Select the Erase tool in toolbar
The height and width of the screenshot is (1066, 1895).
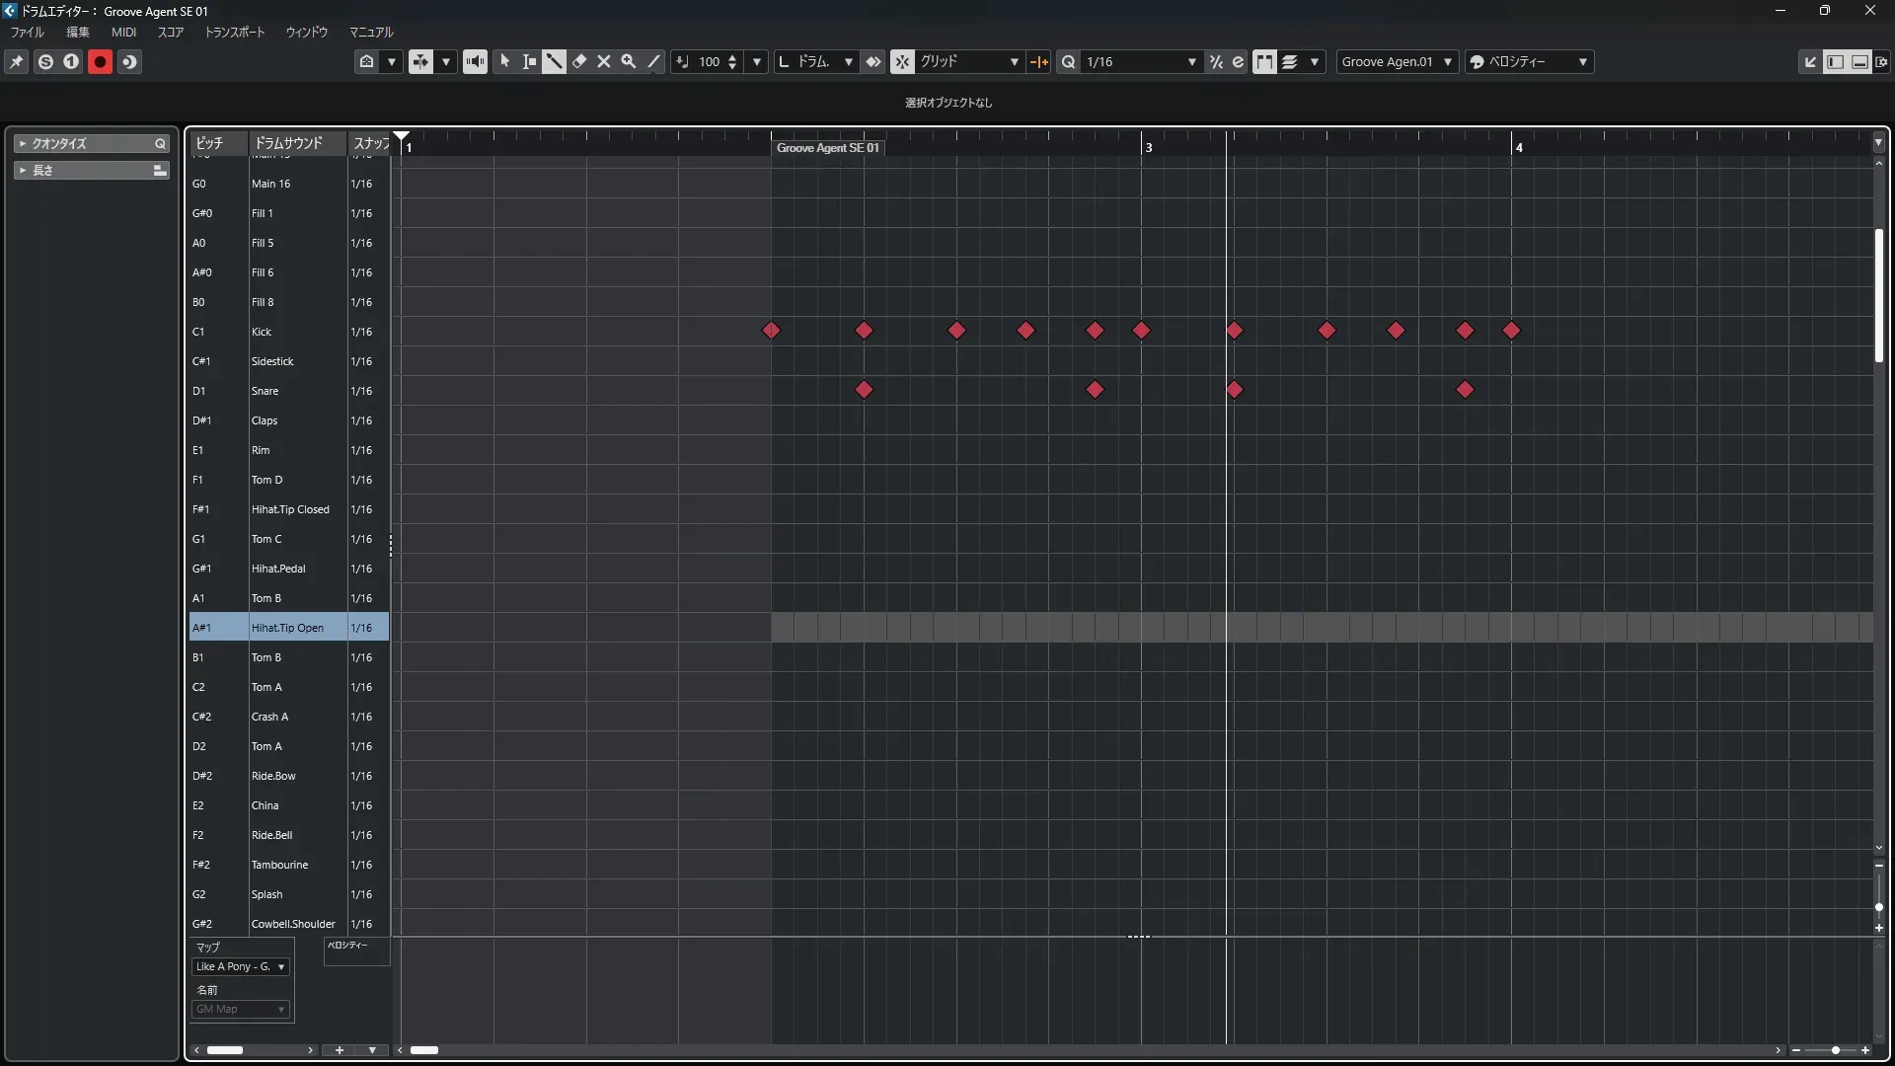click(579, 61)
